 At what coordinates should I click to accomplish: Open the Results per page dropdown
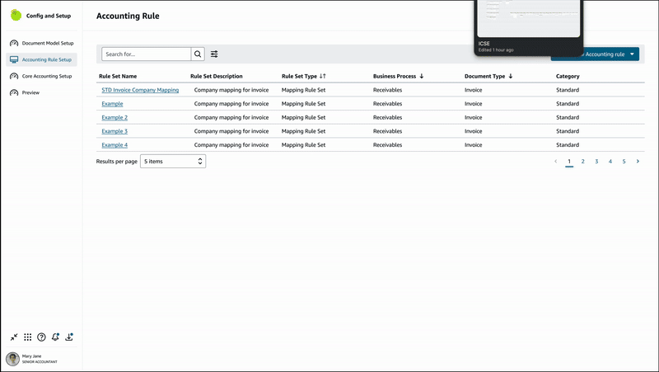173,161
